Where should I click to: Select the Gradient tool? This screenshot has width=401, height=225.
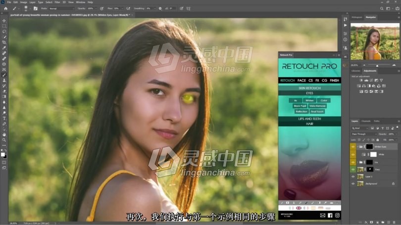(4, 96)
